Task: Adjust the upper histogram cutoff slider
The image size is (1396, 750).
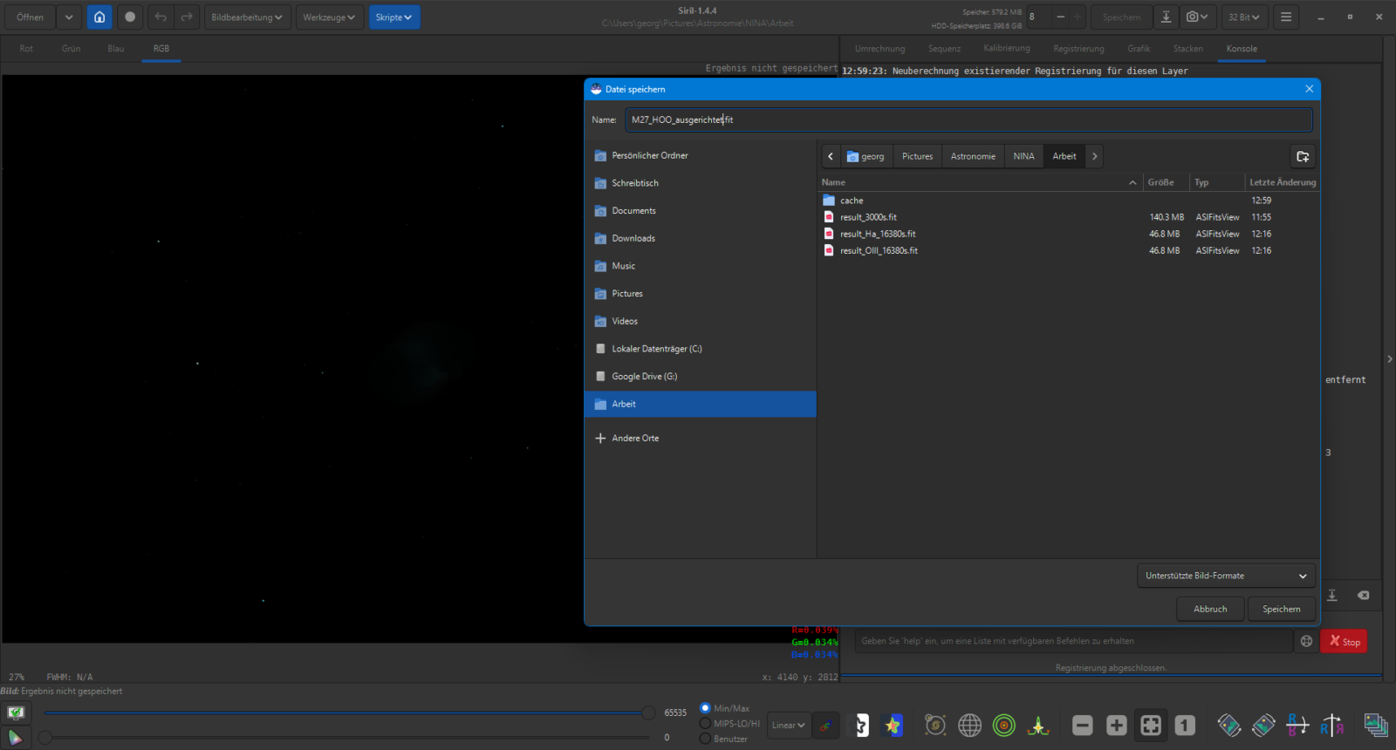Action: point(648,712)
